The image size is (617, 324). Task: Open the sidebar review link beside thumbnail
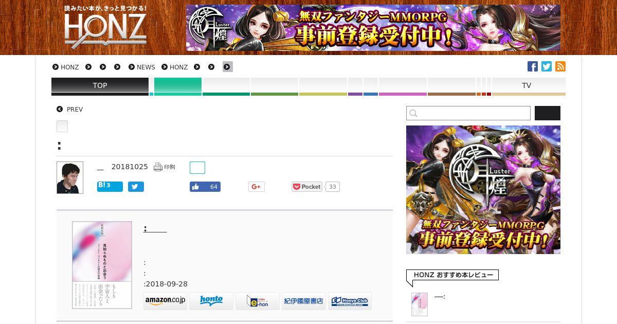[440, 297]
